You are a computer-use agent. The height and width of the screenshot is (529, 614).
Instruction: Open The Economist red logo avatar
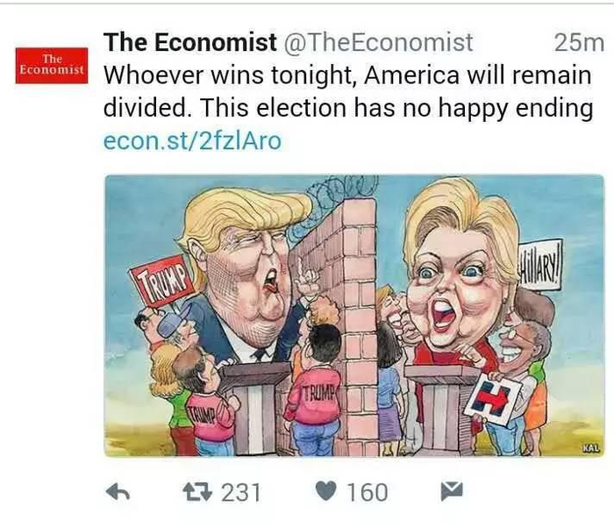click(x=52, y=66)
